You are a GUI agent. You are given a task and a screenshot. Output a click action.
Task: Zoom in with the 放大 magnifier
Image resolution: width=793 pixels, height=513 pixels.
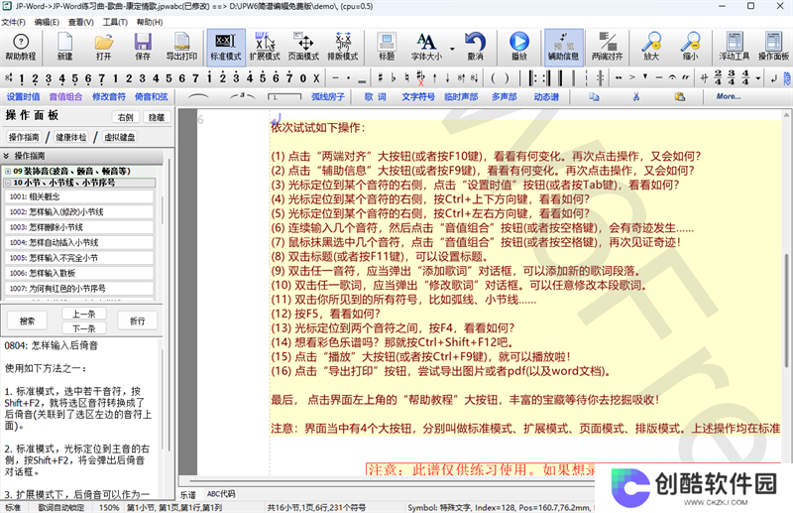coord(651,47)
